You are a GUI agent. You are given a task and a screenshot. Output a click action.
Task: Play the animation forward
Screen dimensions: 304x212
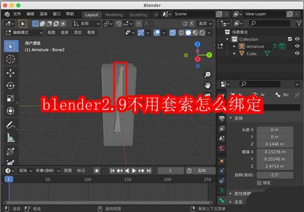134,170
